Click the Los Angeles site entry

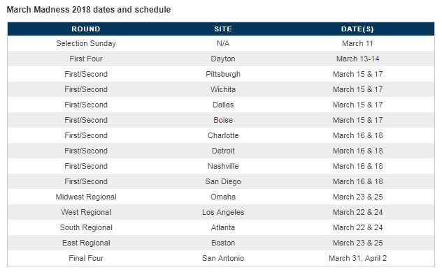coord(223,212)
